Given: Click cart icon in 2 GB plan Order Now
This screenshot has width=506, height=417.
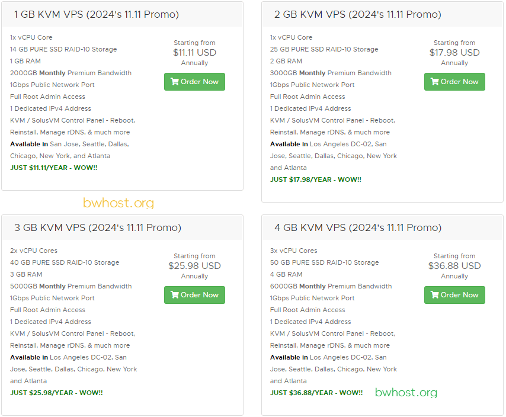Looking at the screenshot, I should pyautogui.click(x=435, y=82).
